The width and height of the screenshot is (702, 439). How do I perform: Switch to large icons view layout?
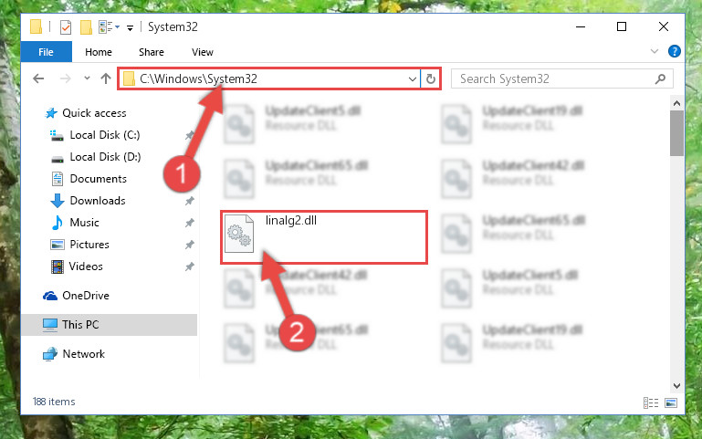tap(671, 402)
